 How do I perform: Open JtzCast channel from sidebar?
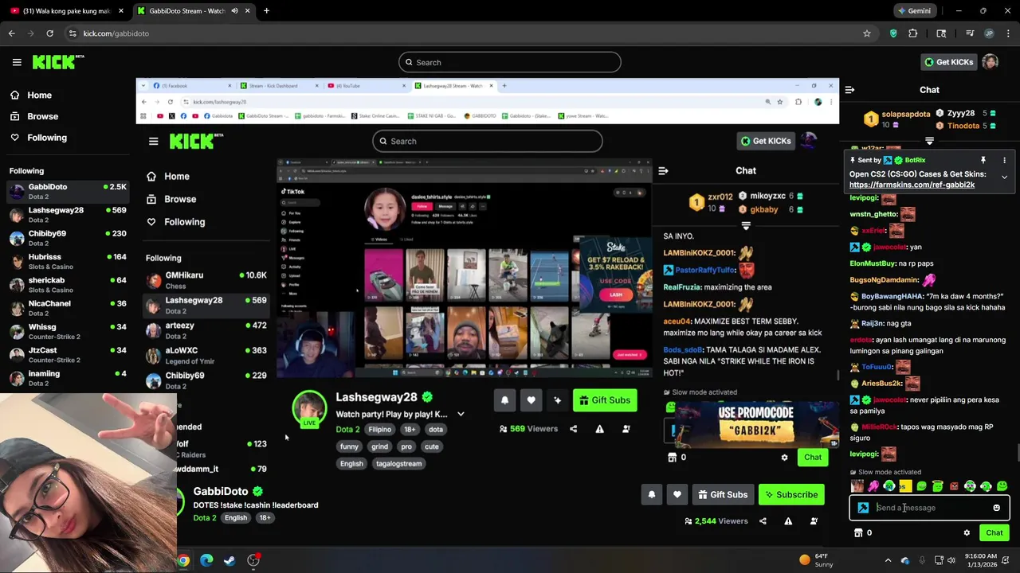tap(68, 355)
